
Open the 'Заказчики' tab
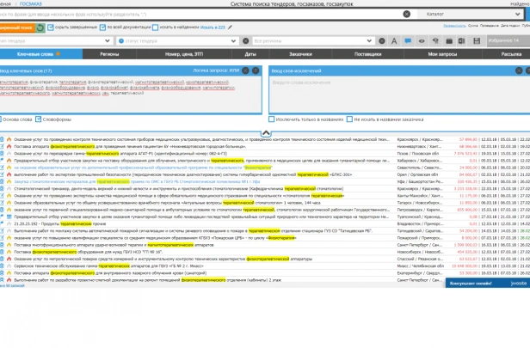click(x=300, y=54)
